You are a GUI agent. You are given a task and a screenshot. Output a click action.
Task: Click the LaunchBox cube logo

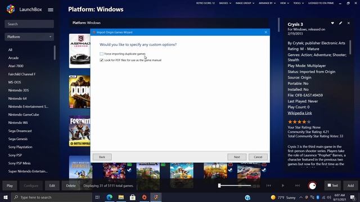point(11,9)
